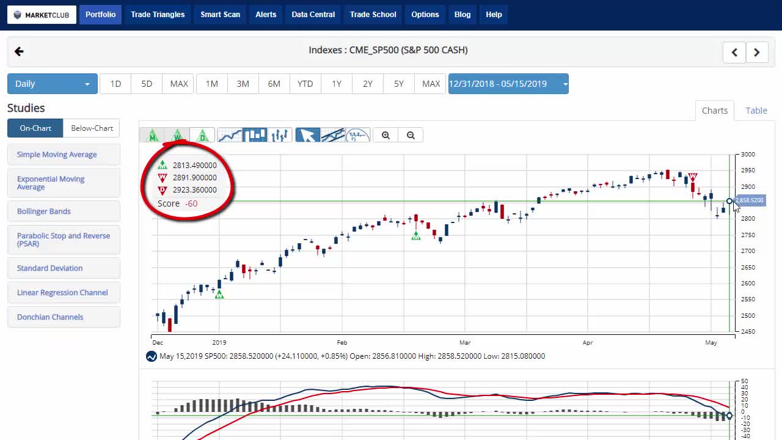782x440 pixels.
Task: Open Trade School
Action: [373, 15]
